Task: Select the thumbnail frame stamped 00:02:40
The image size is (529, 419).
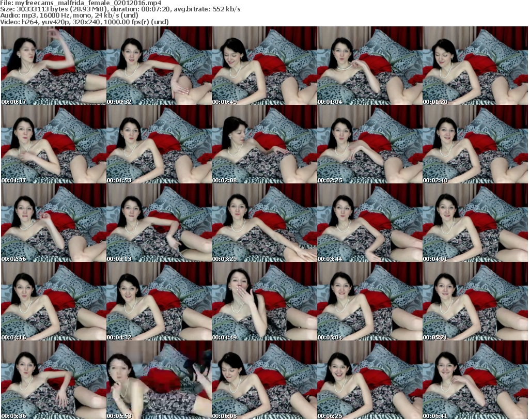Action: [475, 144]
